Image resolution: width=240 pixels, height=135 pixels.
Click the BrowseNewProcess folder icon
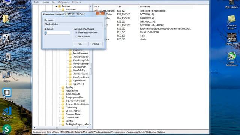[x=63, y=100]
